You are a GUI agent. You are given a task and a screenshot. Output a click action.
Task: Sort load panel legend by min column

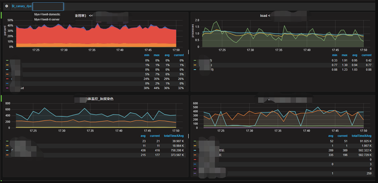pos(334,55)
